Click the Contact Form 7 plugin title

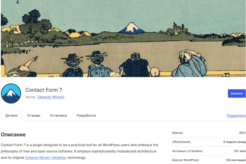43,90
